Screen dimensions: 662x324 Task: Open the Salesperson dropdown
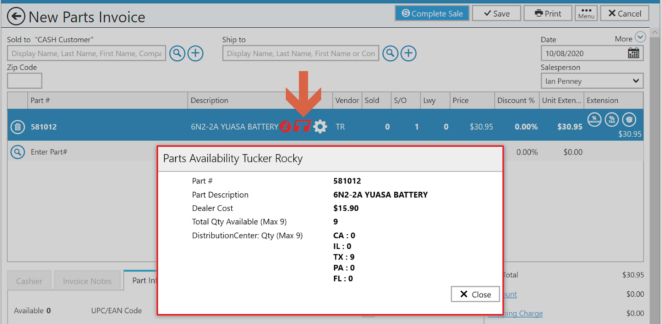(592, 81)
